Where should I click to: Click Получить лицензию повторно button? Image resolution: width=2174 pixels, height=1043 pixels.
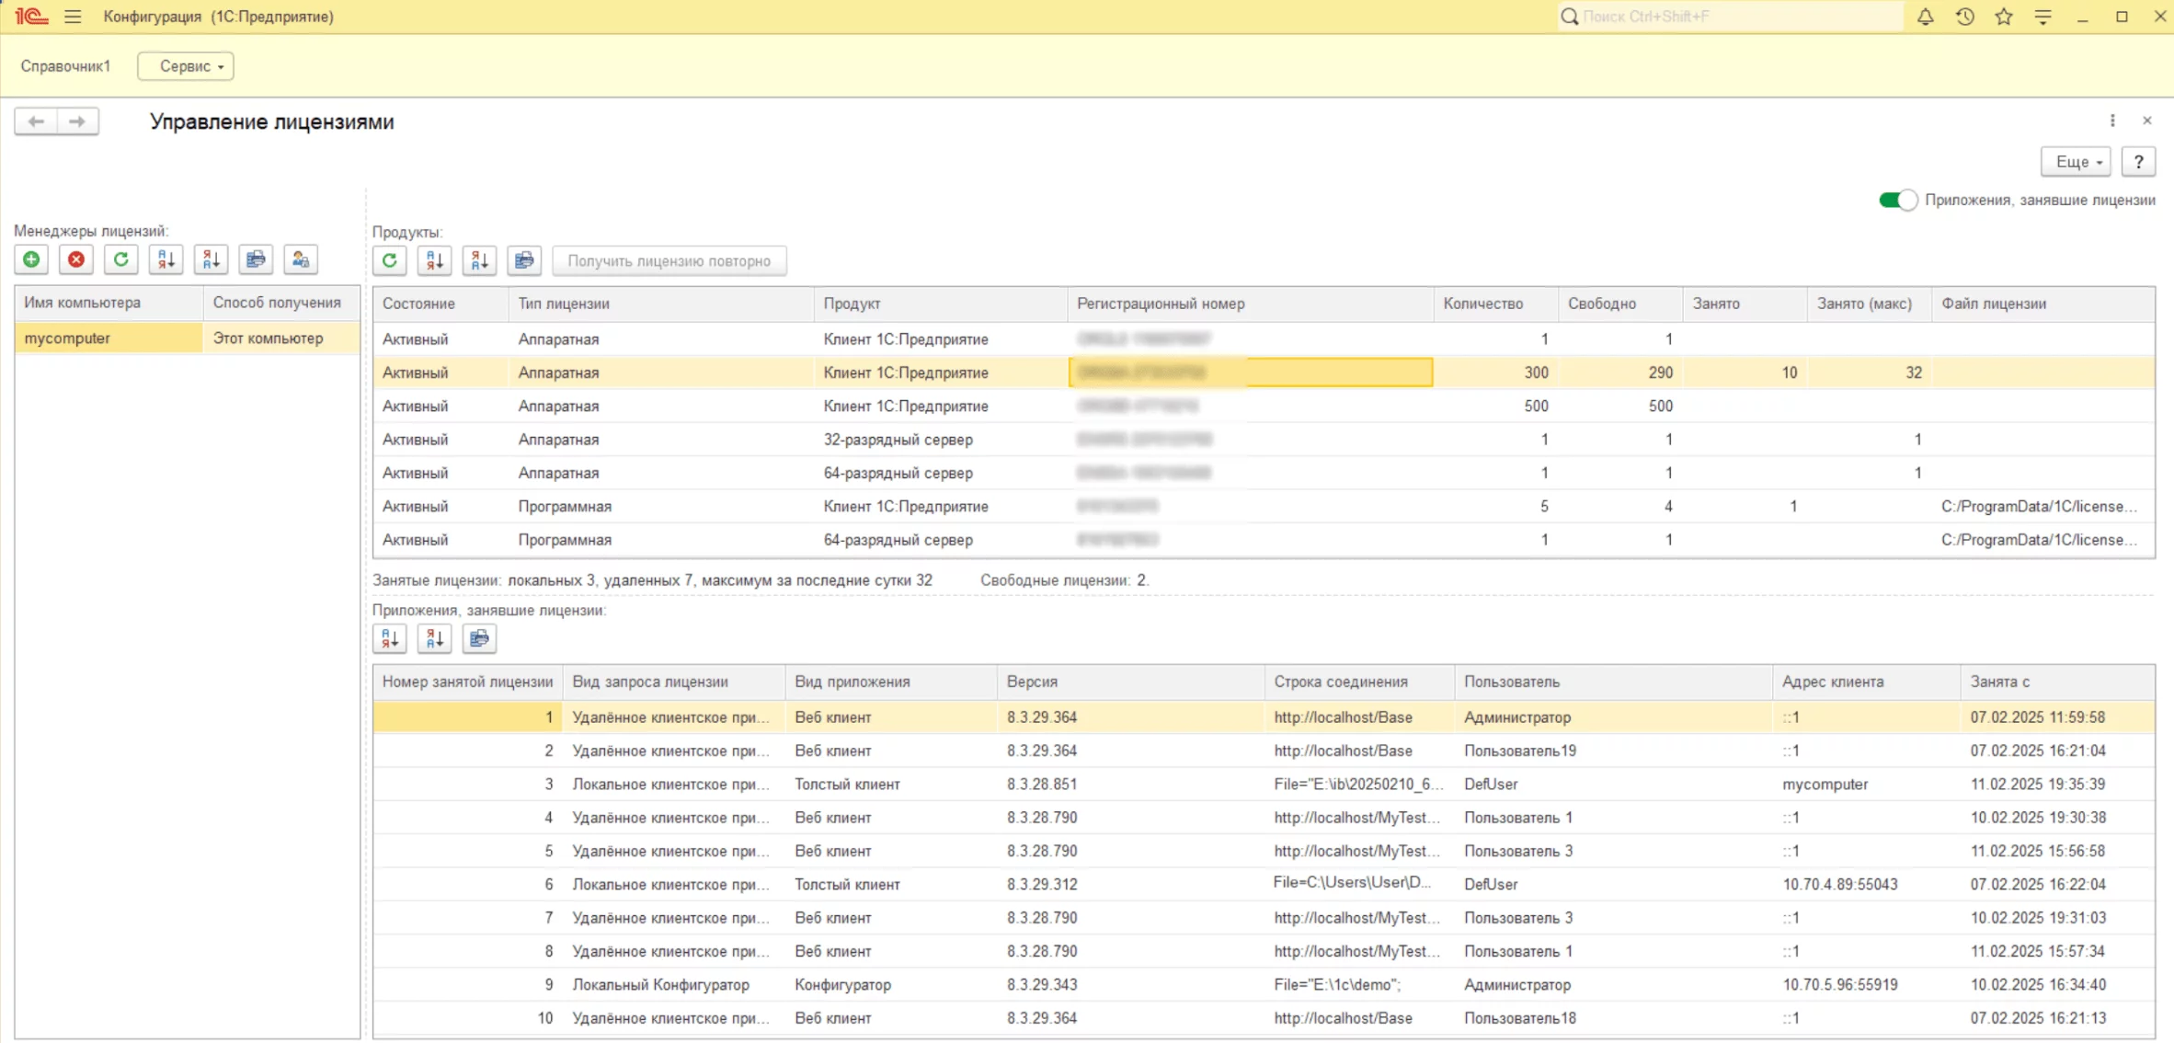click(x=669, y=261)
